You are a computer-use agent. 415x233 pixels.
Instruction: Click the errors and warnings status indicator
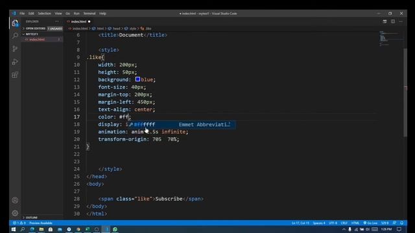pyautogui.click(x=19, y=223)
